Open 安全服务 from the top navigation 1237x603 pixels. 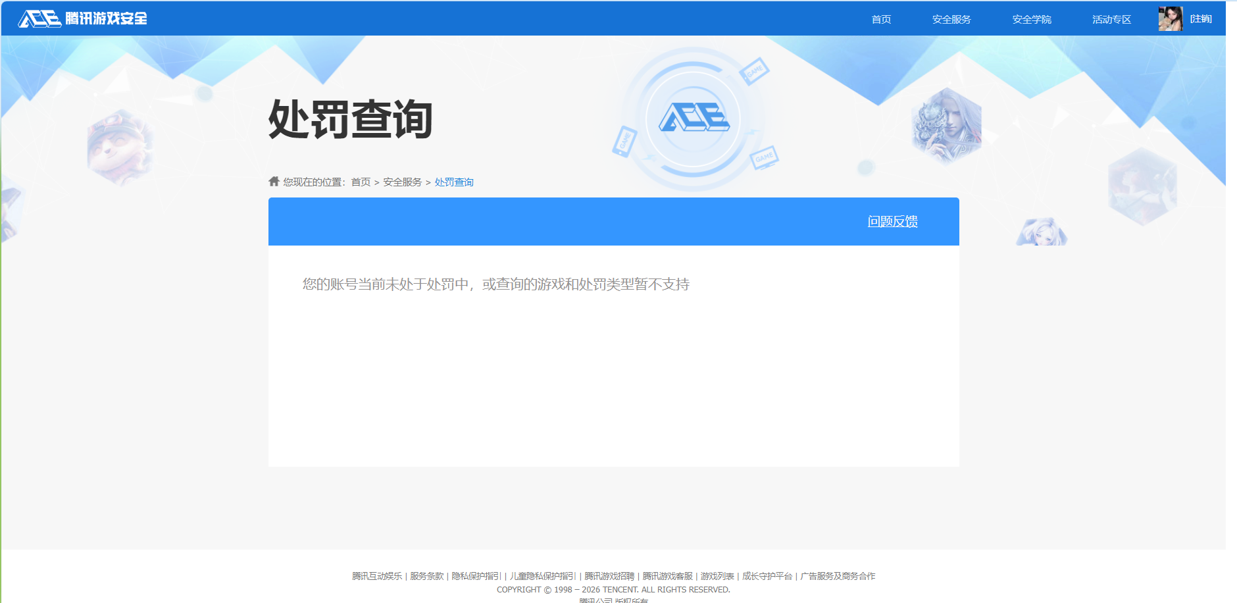950,19
